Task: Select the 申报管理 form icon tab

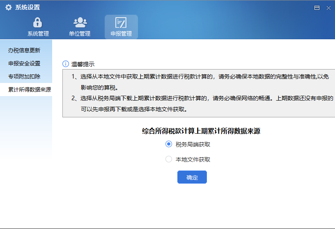Action: coord(121,27)
